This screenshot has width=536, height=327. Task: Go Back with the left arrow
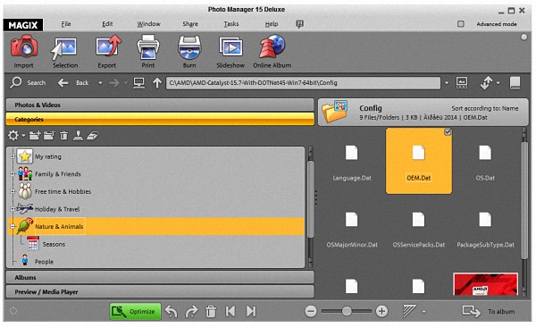(63, 82)
